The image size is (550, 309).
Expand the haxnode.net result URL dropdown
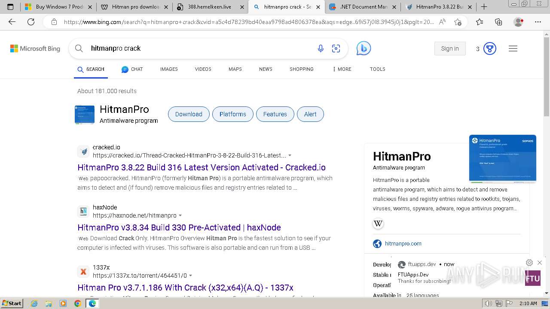tap(180, 215)
